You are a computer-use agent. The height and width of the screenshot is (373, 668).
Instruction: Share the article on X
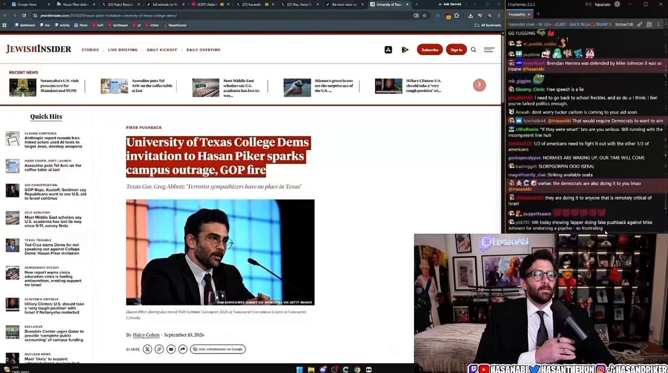click(147, 349)
